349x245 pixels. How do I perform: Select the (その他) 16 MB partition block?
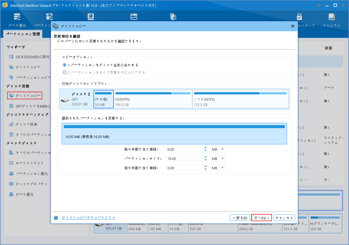(103, 99)
